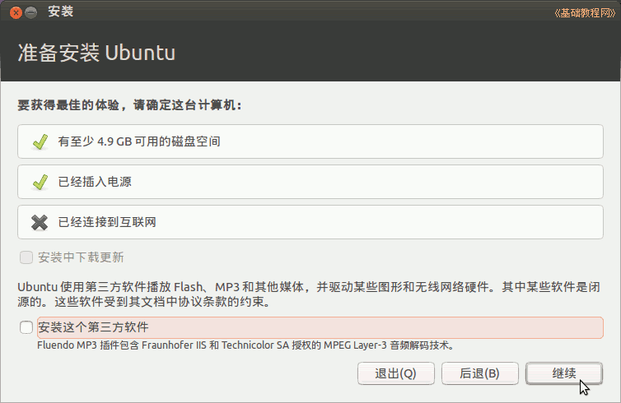The image size is (621, 403).
Task: Click the Fluendo MP3 plugin description line
Action: [x=245, y=345]
